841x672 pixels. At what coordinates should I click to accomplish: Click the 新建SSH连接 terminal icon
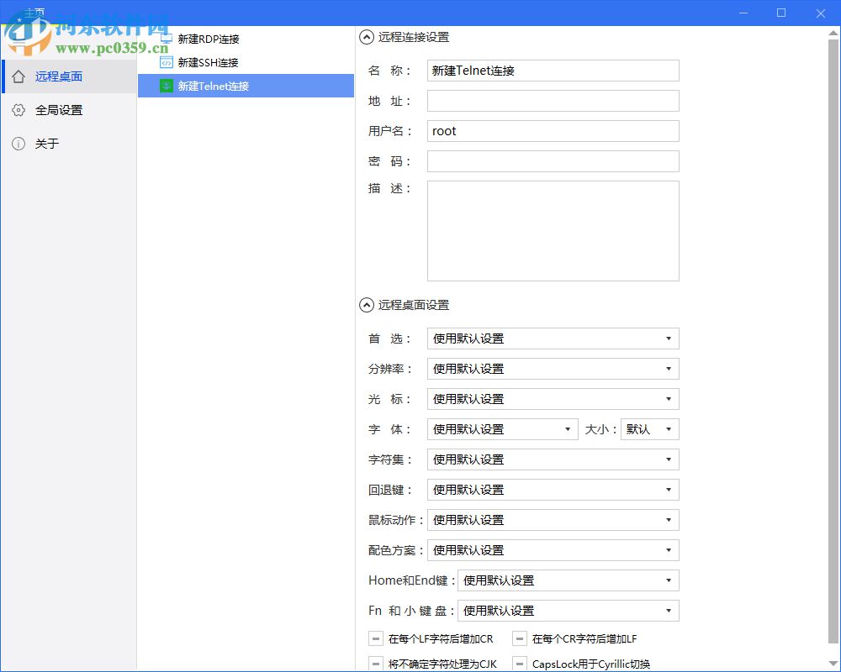[x=165, y=62]
